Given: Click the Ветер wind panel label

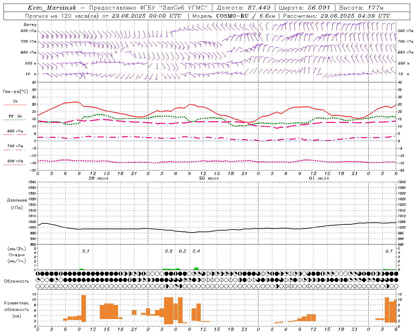Looking at the screenshot, I should coord(30,25).
